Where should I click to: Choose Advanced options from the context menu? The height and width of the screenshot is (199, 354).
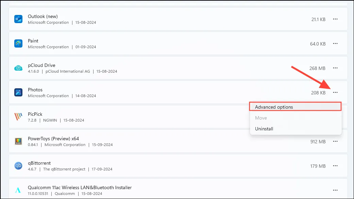295,107
